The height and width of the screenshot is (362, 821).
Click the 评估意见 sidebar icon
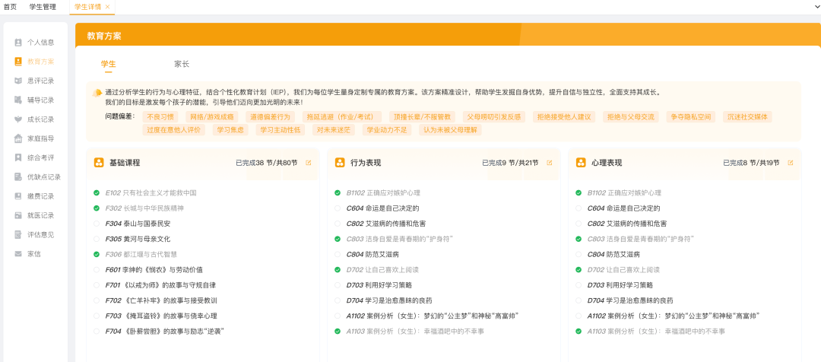coord(18,235)
